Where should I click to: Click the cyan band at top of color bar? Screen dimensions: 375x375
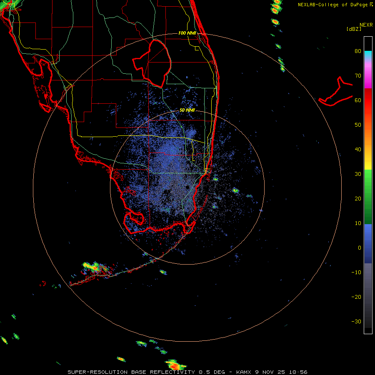tap(368, 55)
